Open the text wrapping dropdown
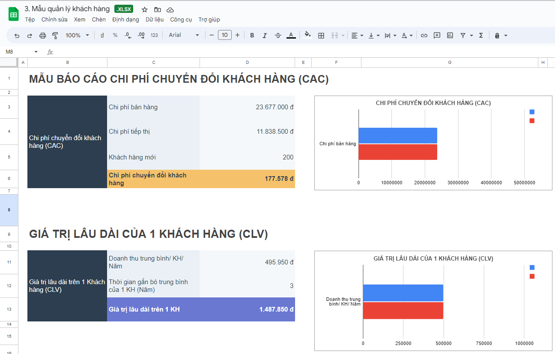Viewport: 555px width, 354px height. [x=390, y=35]
